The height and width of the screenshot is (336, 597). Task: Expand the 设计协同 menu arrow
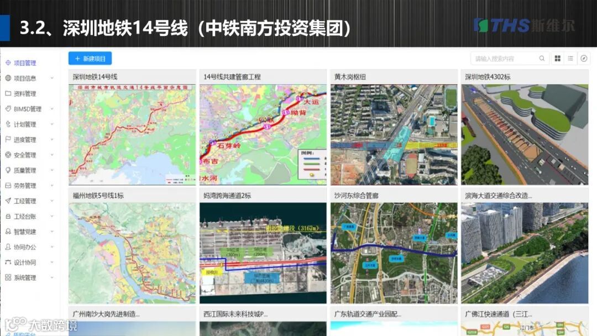52,262
